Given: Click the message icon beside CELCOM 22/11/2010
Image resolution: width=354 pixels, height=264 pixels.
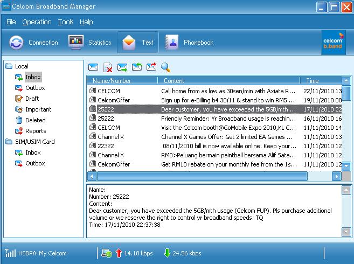Looking at the screenshot, I should (x=93, y=91).
